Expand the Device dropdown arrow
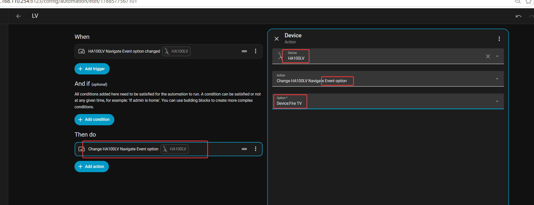Viewport: 534px width, 205px height. click(x=497, y=56)
